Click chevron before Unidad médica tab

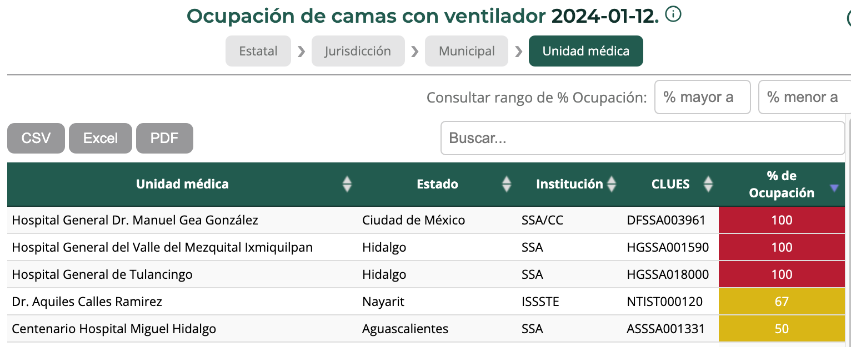click(518, 52)
